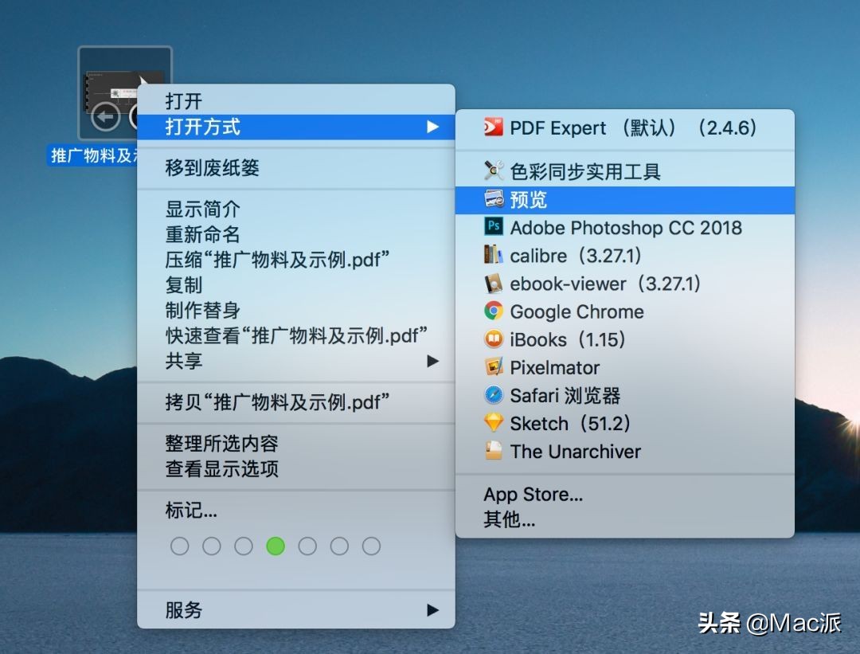Select an empty tag circle on the left
860x654 pixels.
(x=180, y=546)
